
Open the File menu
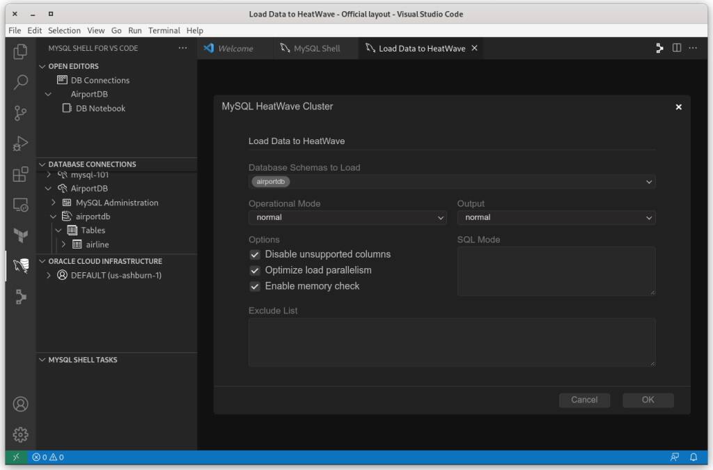[x=15, y=31]
